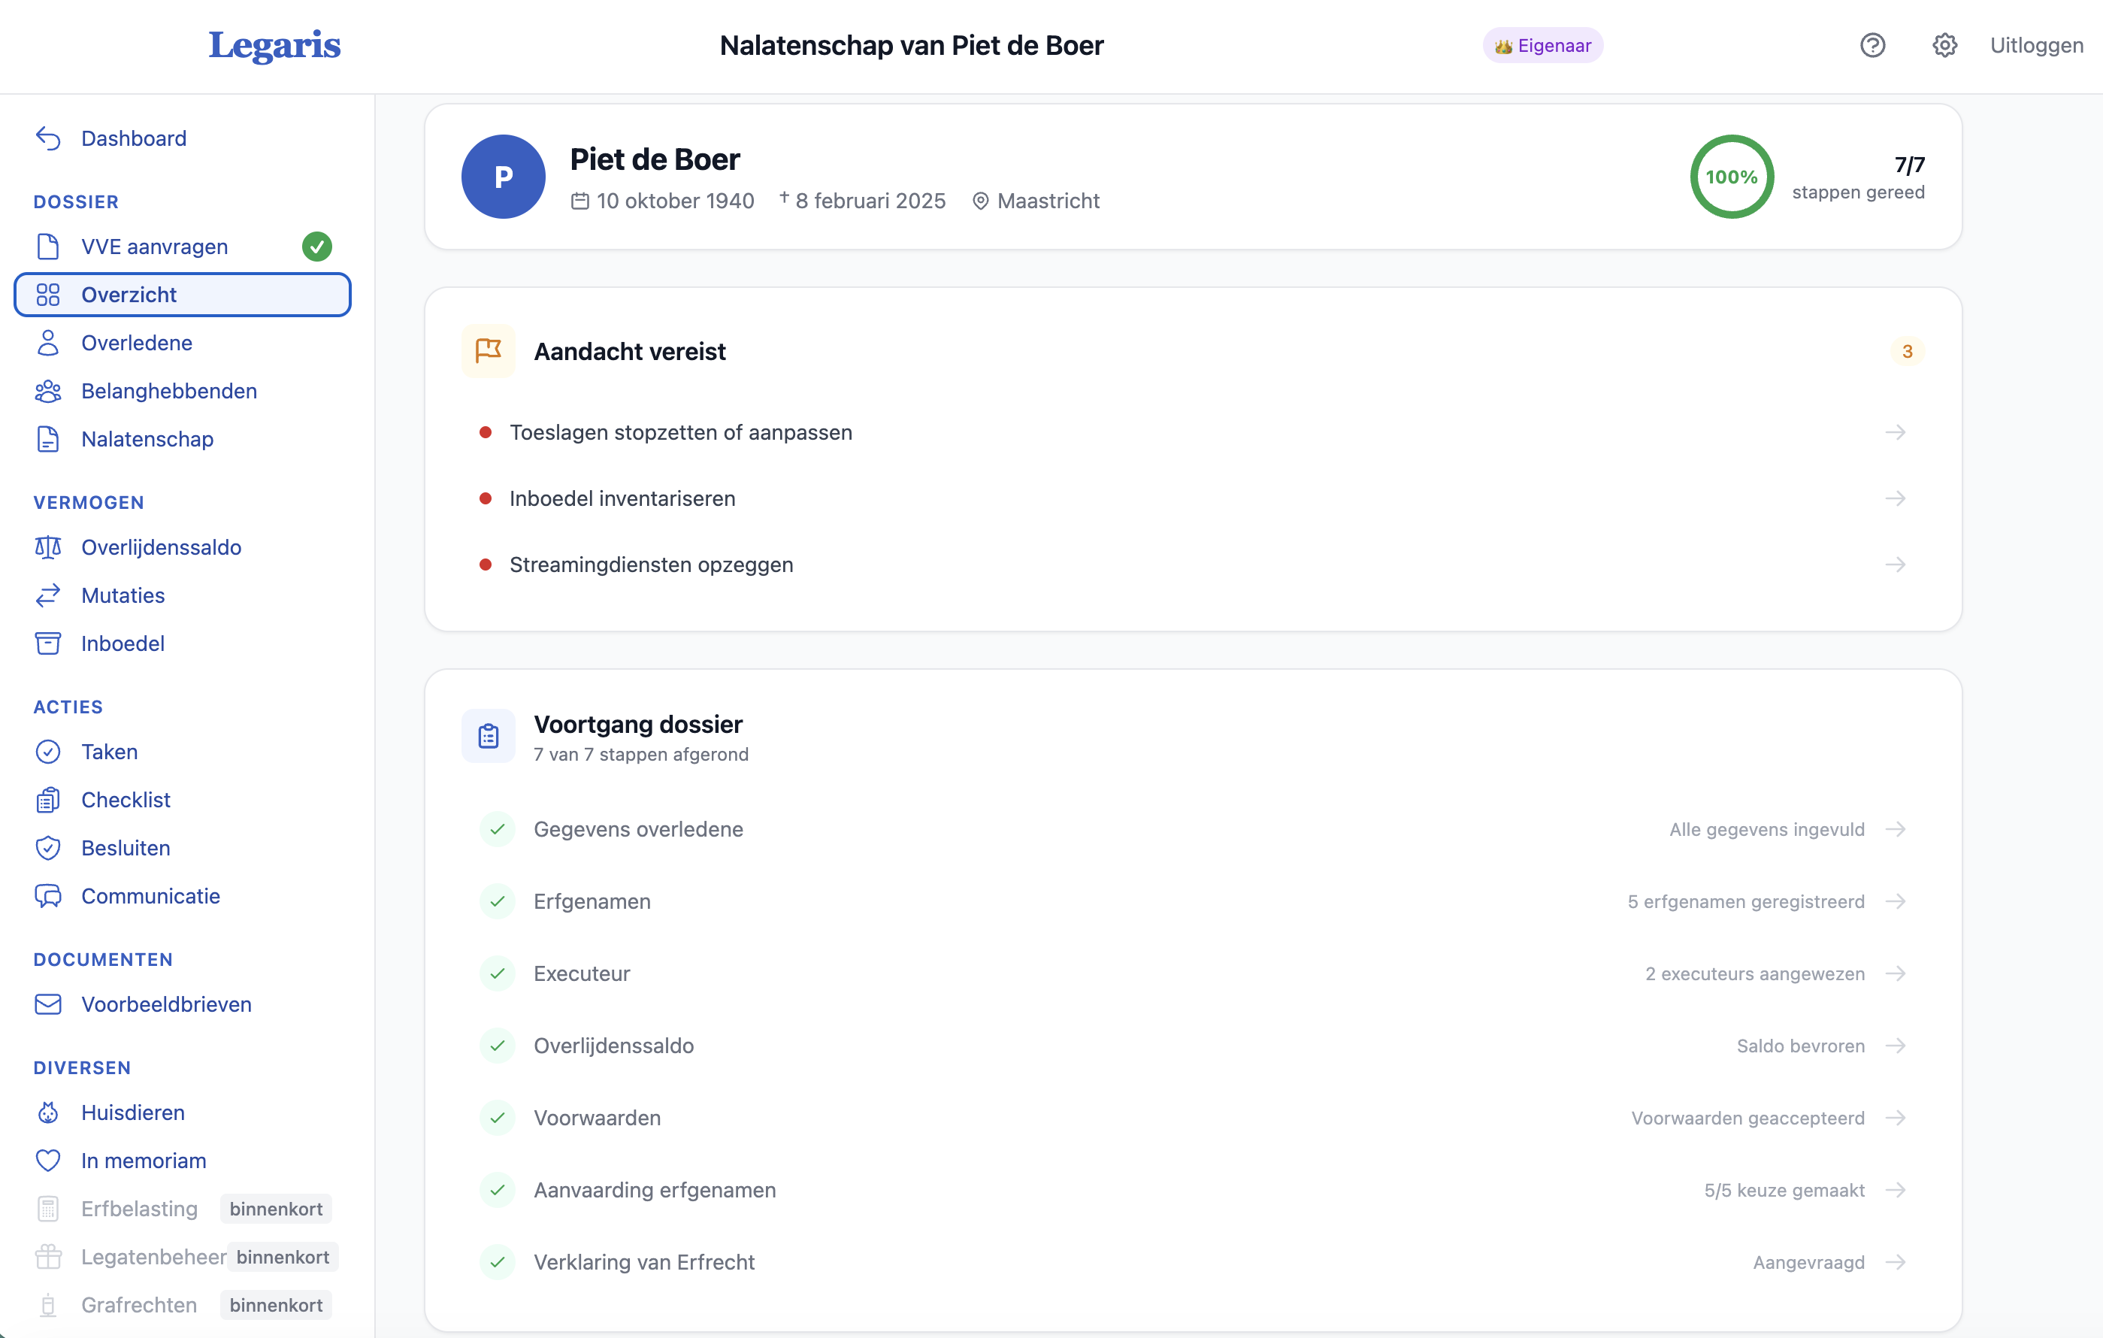Viewport: 2103px width, 1338px height.
Task: Click the 100% progress circle
Action: pos(1732,177)
